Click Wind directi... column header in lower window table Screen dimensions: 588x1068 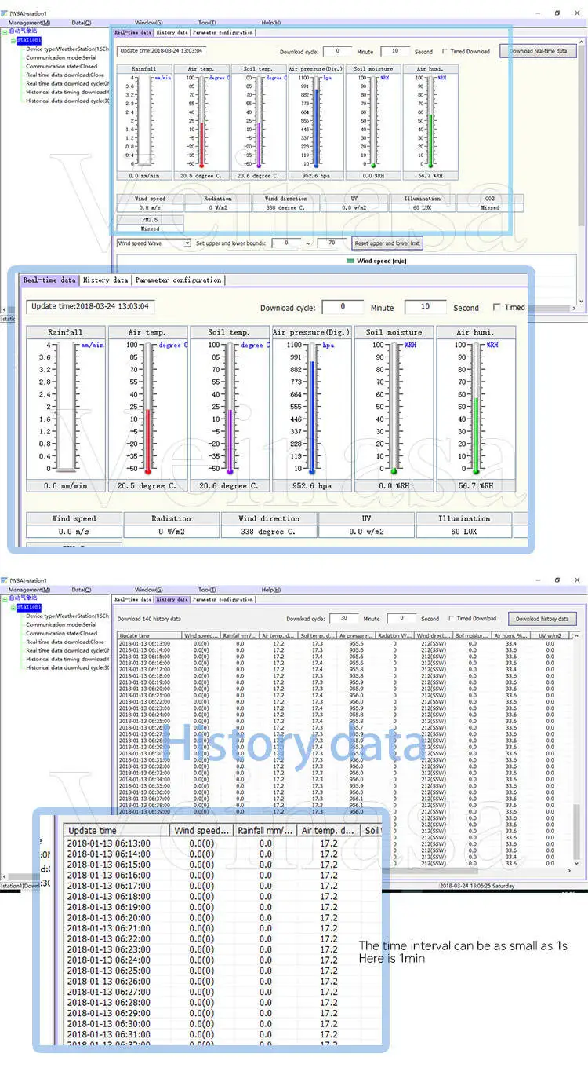pyautogui.click(x=434, y=635)
